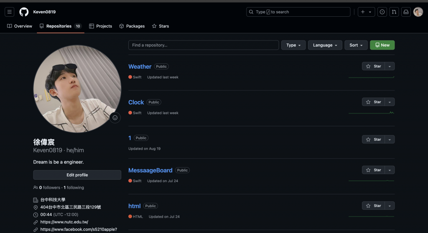Switch to the Projects tab
428x233 pixels.
point(100,26)
